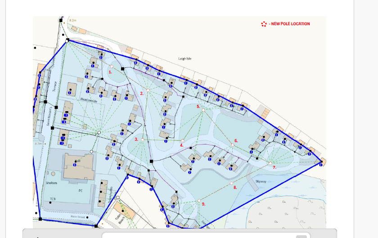This screenshot has width=378, height=238.
Task: Select new pole marker number 4
Action: [183, 140]
